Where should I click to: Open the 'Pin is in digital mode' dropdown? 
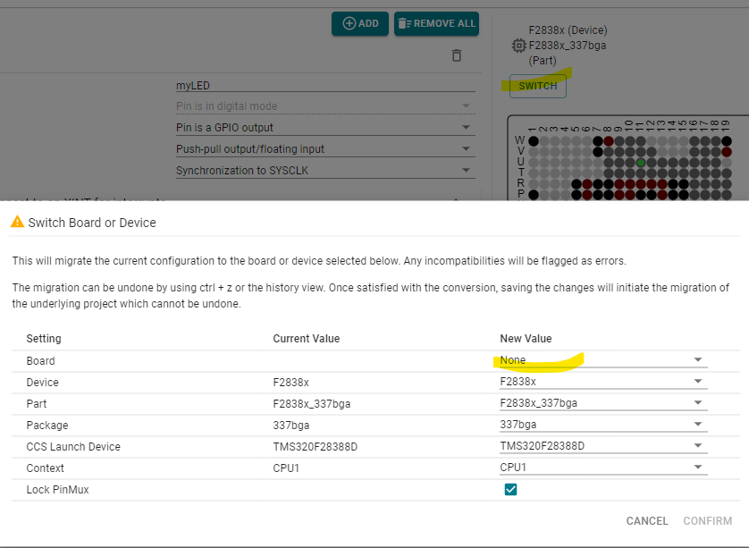pos(325,106)
